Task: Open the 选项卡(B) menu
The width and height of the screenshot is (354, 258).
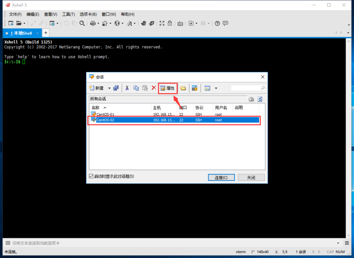Action: (x=88, y=14)
